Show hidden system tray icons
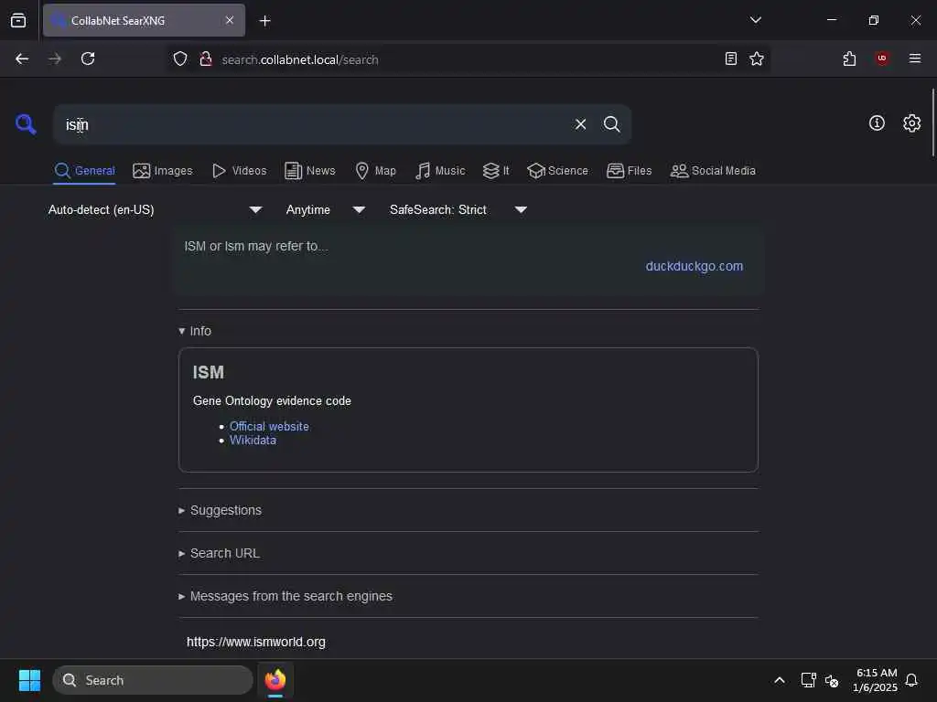This screenshot has height=702, width=937. (780, 680)
